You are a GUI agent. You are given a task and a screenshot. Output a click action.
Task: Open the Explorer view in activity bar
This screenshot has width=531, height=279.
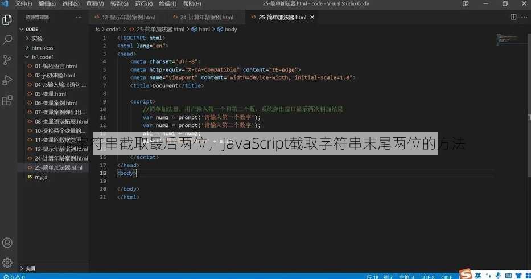click(7, 20)
